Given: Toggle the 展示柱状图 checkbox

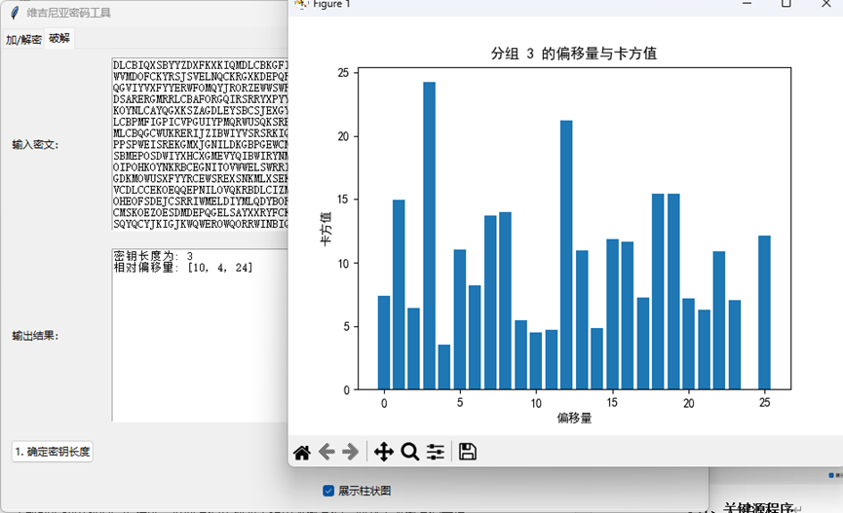Looking at the screenshot, I should click(x=328, y=491).
